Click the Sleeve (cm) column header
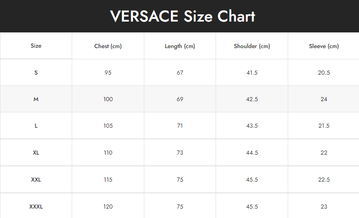 coord(324,46)
